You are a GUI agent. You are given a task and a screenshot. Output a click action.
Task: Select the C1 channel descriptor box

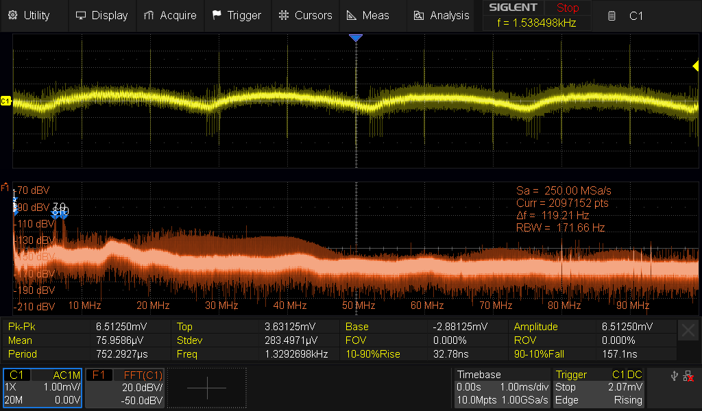pyautogui.click(x=43, y=388)
